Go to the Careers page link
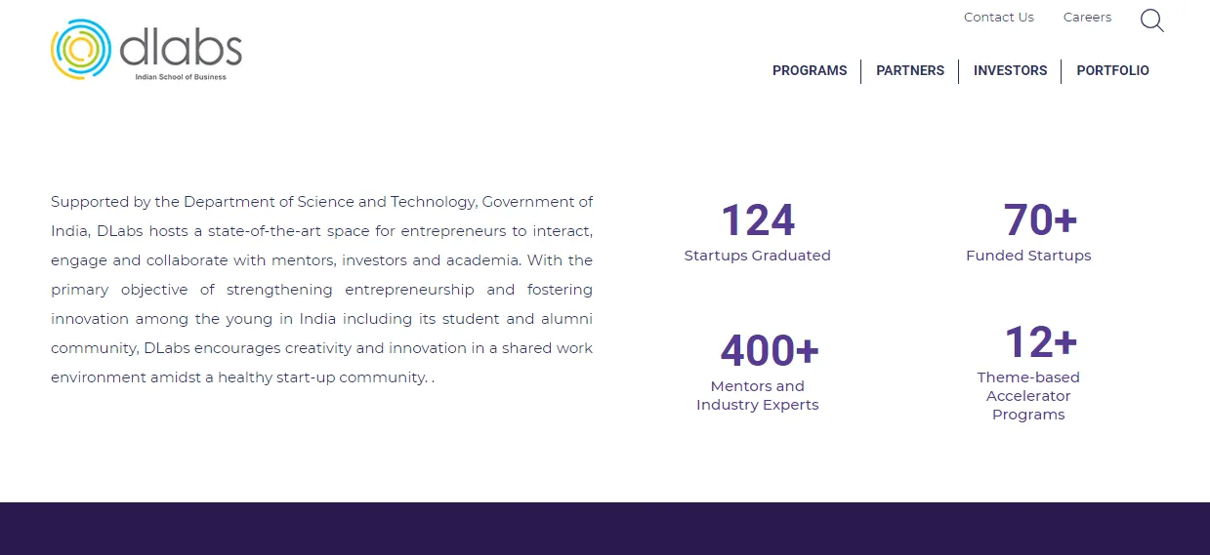This screenshot has height=555, width=1210. coord(1087,18)
